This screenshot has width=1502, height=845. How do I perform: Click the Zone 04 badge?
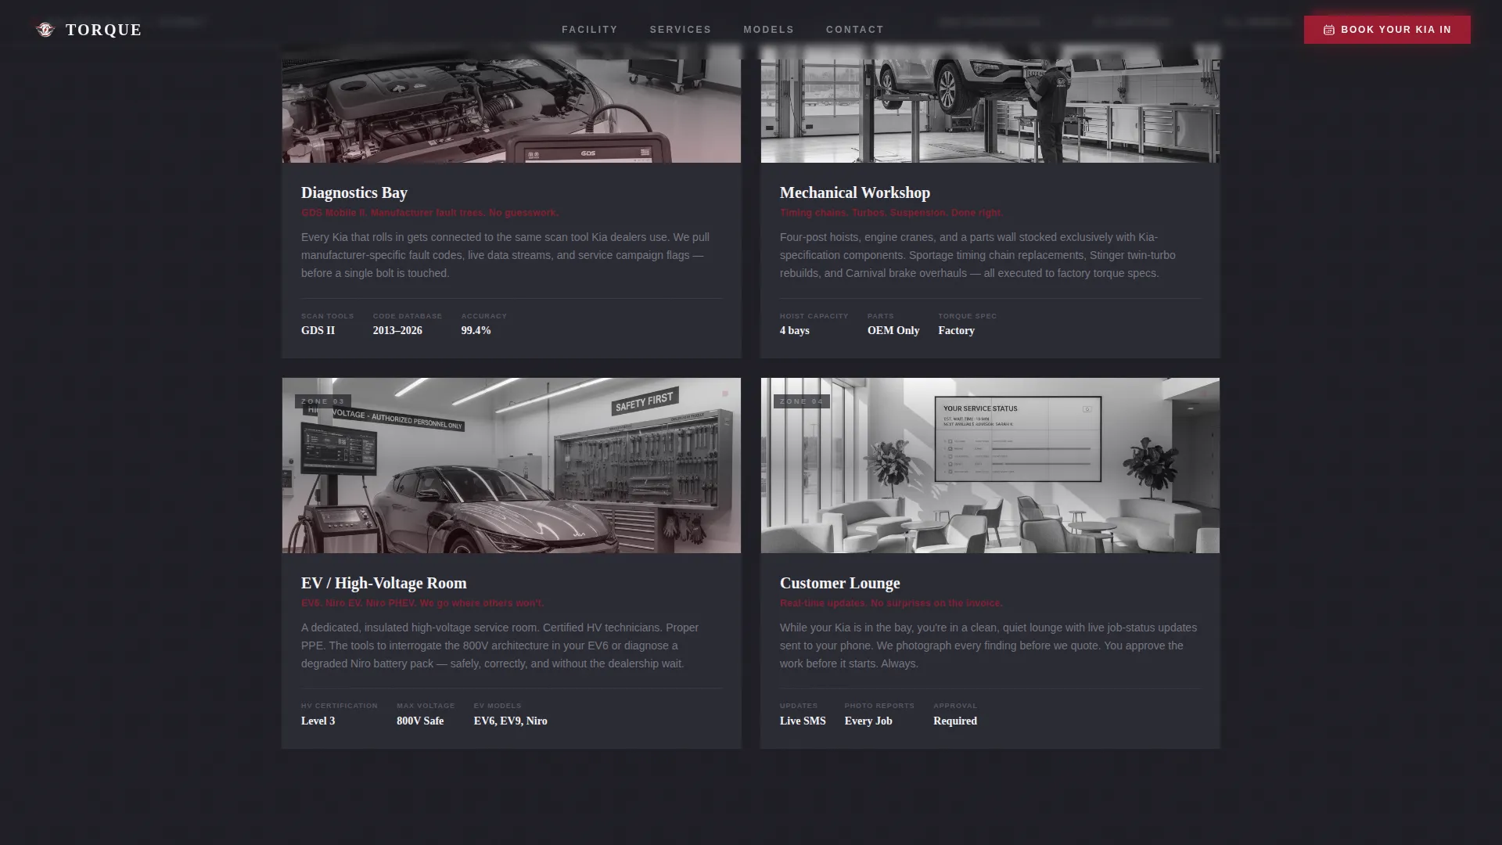pos(802,401)
